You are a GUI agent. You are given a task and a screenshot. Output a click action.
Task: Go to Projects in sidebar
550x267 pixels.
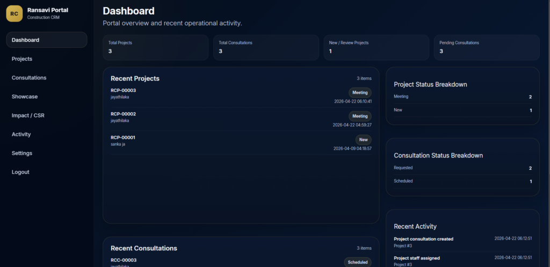tap(22, 59)
